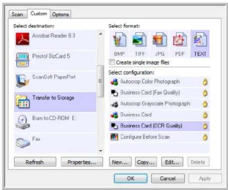Copy the selected configuration
Screen dimensions: 228x190
click(146, 162)
